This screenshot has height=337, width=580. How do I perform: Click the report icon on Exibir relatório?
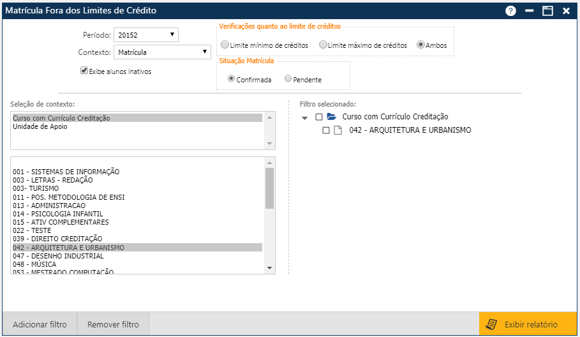pos(491,324)
